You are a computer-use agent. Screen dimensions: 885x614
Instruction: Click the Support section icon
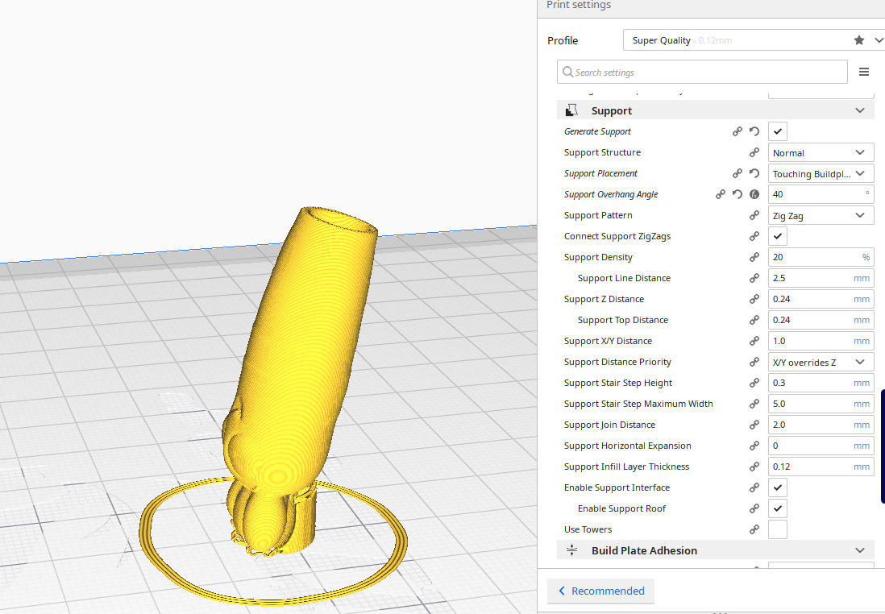[x=574, y=110]
